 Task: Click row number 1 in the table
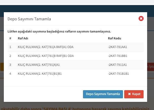(10, 47)
